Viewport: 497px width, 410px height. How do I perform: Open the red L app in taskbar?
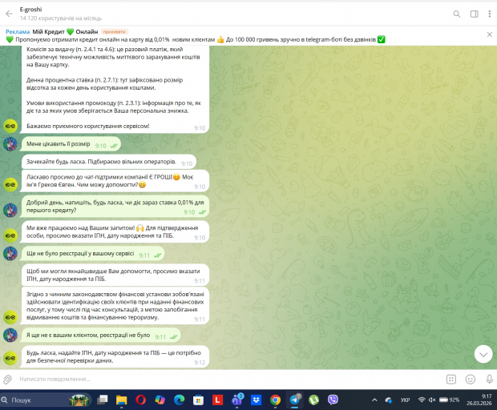(217, 400)
